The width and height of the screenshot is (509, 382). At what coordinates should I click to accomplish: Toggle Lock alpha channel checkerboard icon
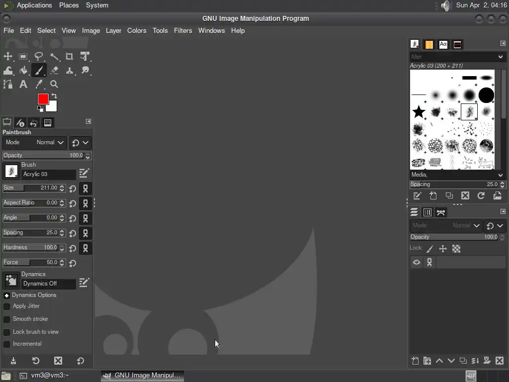pos(456,249)
